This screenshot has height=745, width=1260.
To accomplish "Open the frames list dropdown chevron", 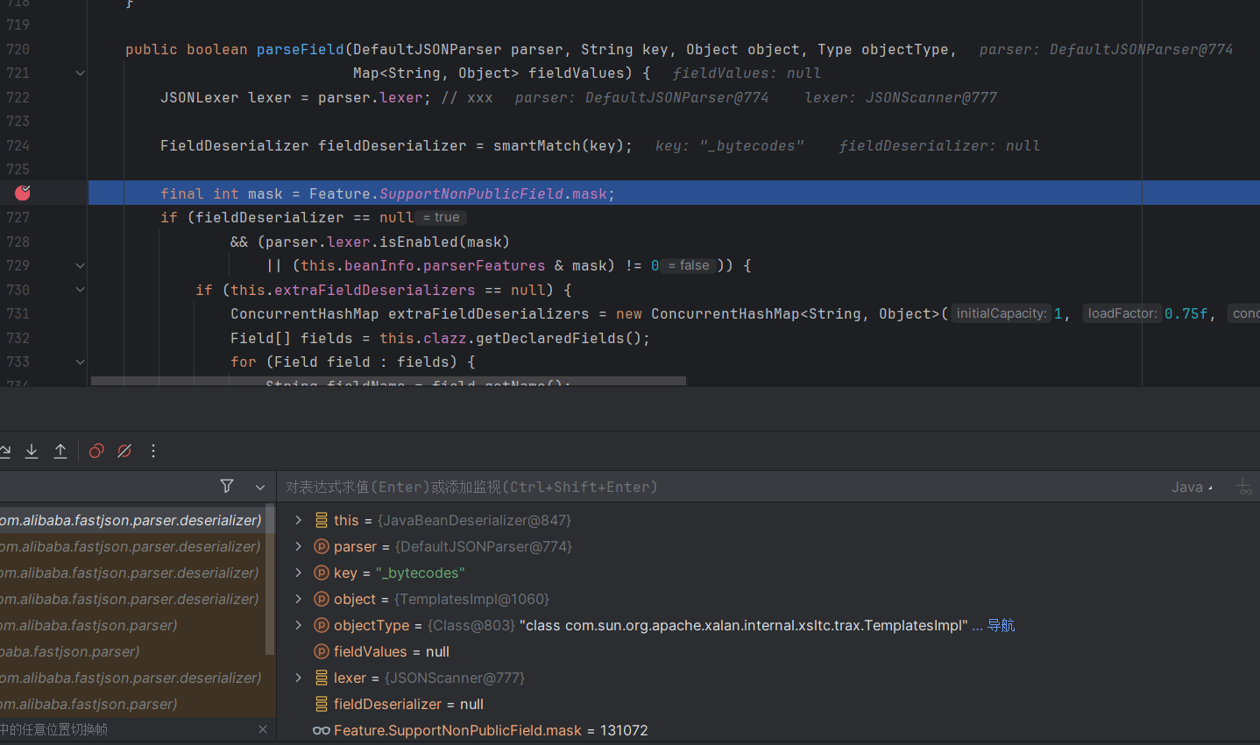I will pos(260,487).
